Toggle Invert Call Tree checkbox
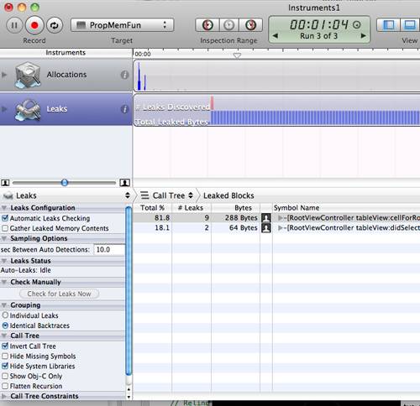Image resolution: width=420 pixels, height=406 pixels. pos(5,346)
